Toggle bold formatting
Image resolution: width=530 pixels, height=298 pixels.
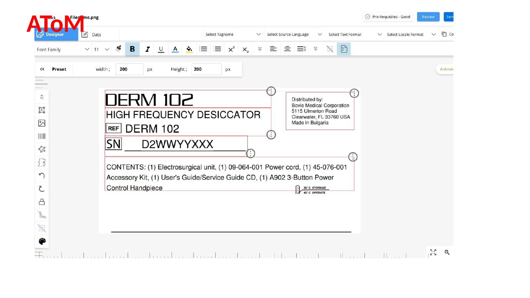pyautogui.click(x=132, y=49)
